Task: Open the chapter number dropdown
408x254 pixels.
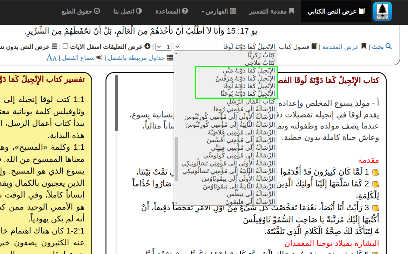Action: click(x=164, y=47)
